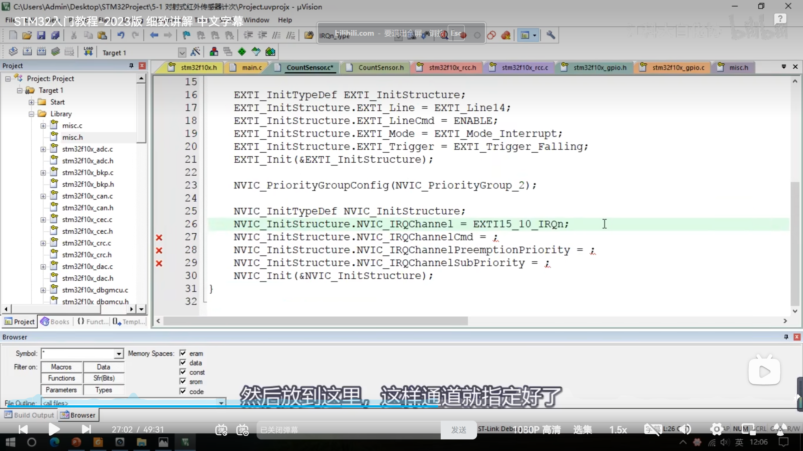Screen dimensions: 803x451
Task: Click the Open file folder icon
Action: coord(27,35)
